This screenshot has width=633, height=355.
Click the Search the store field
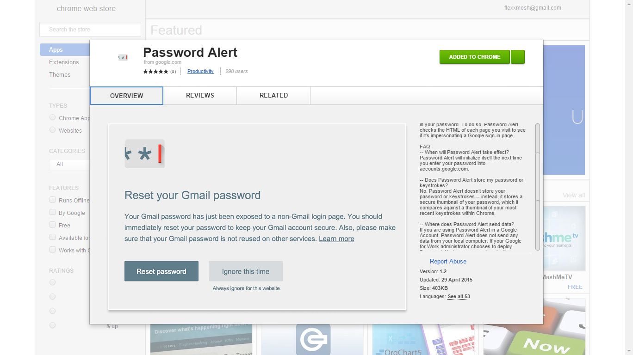point(90,30)
